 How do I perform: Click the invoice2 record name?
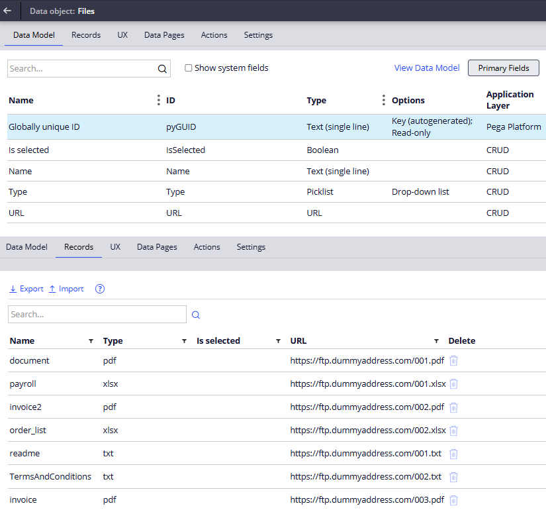pos(25,407)
